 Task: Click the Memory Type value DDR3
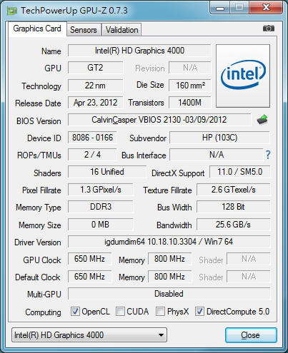coord(101,207)
